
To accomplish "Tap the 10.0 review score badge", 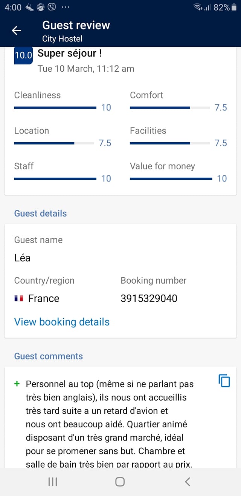I will [x=23, y=55].
